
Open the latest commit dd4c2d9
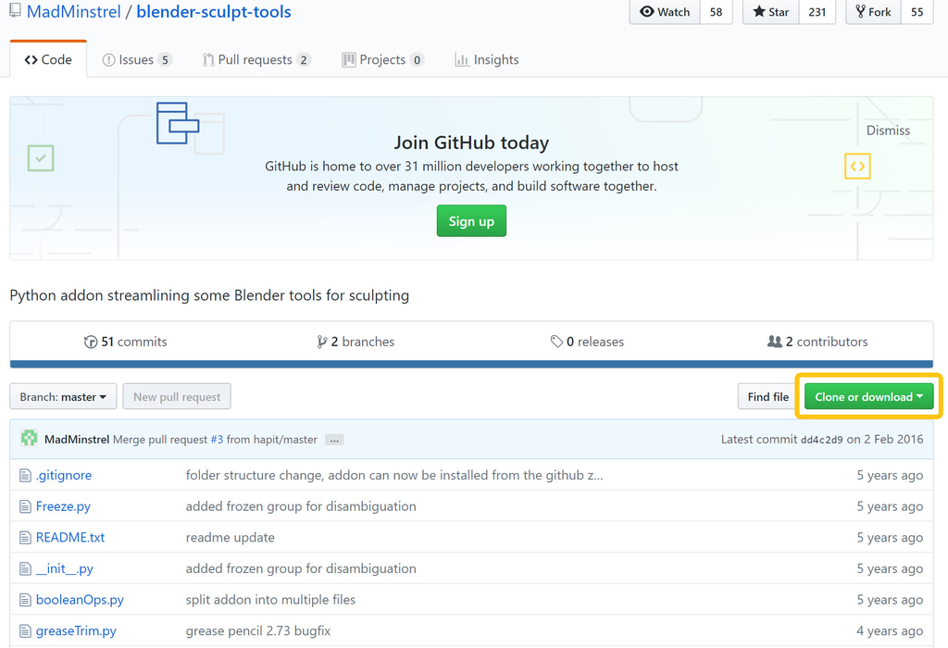coord(822,440)
